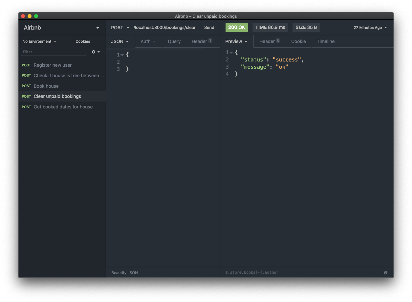
Task: Click Beautify JSON
Action: point(124,273)
